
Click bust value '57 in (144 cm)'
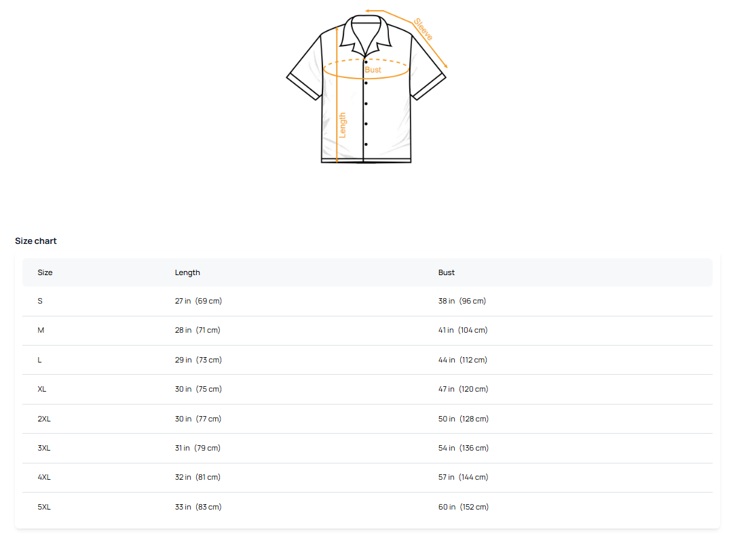pyautogui.click(x=464, y=477)
